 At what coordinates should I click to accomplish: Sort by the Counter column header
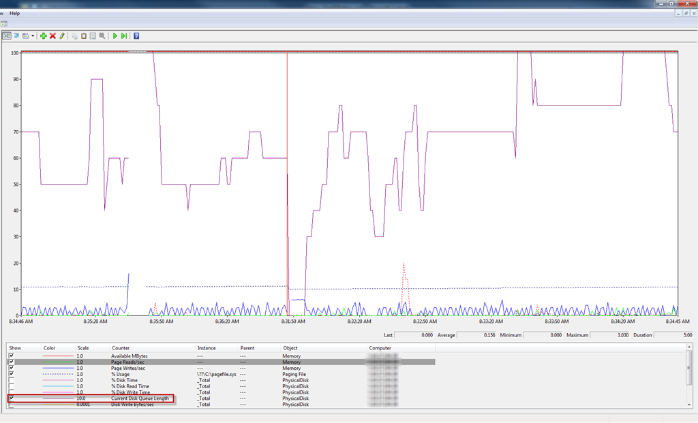(x=121, y=348)
